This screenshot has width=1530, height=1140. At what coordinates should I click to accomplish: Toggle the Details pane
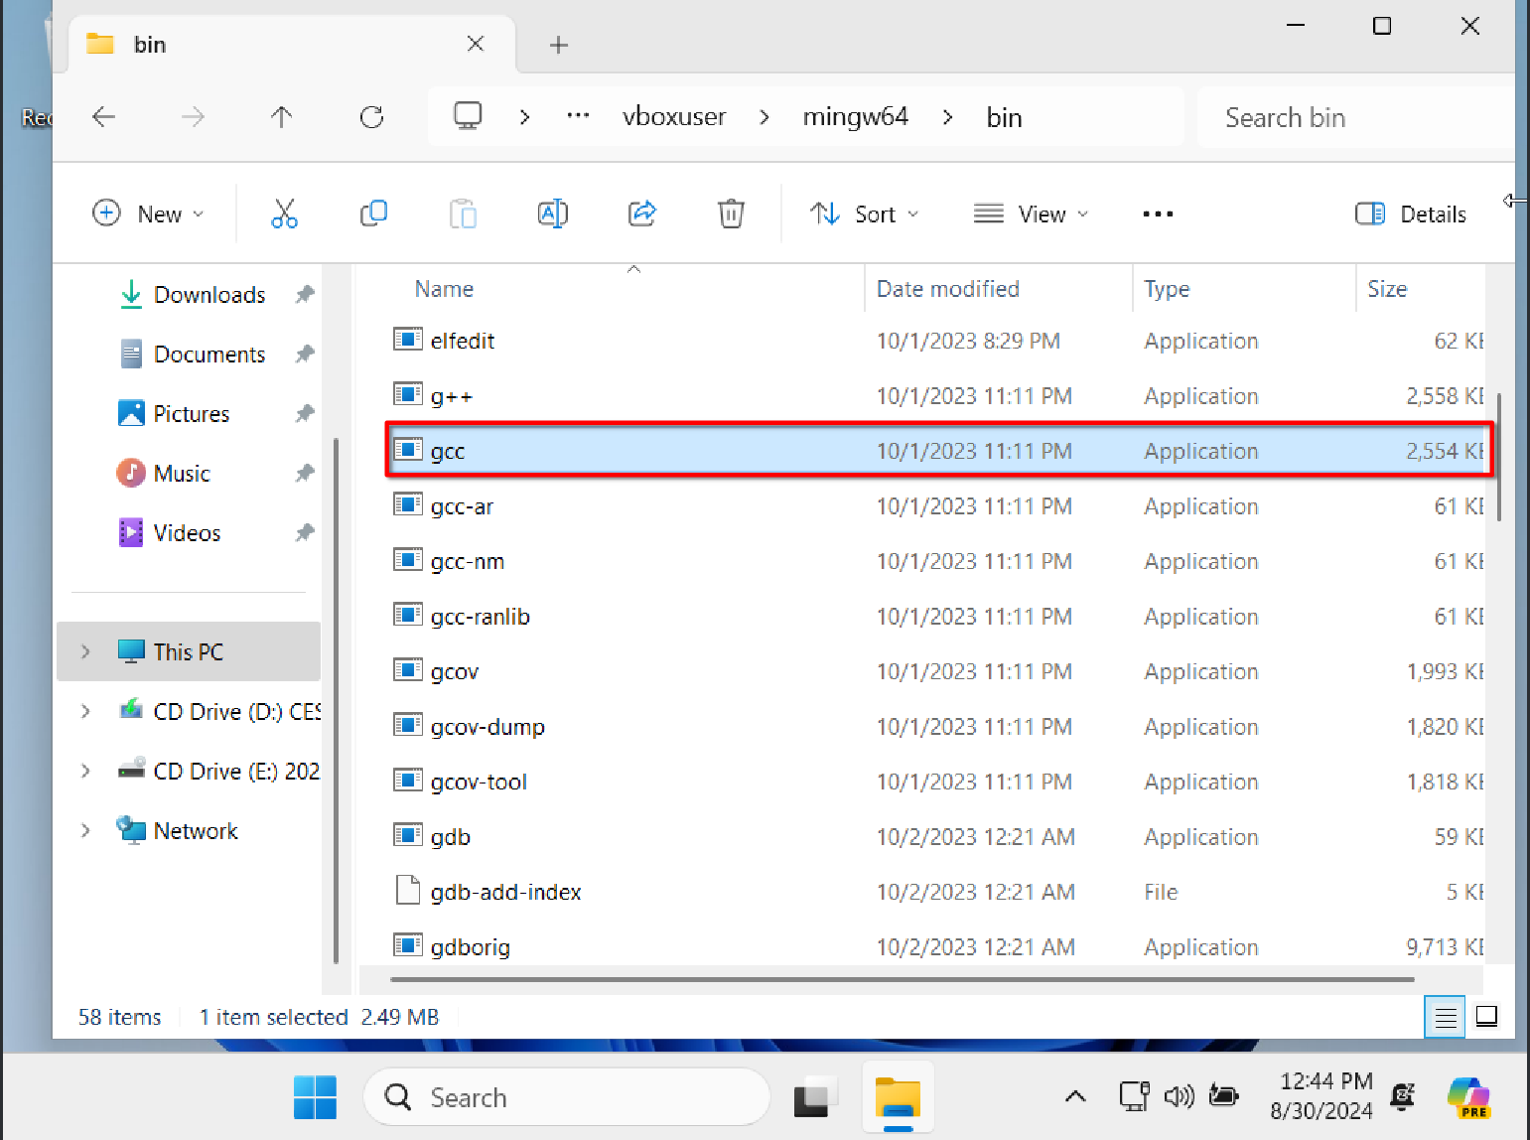coord(1411,214)
